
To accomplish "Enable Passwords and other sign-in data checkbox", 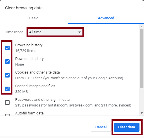I will [x=7, y=103].
